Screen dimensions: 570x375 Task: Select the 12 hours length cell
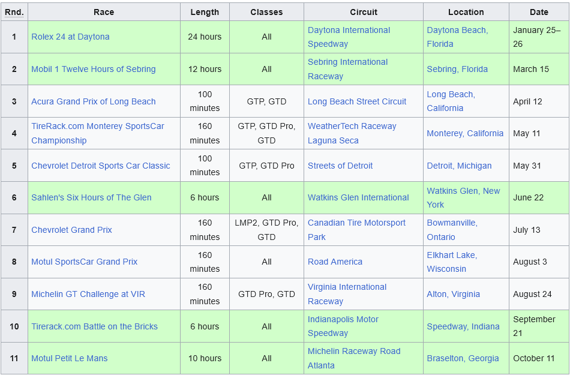click(x=205, y=69)
